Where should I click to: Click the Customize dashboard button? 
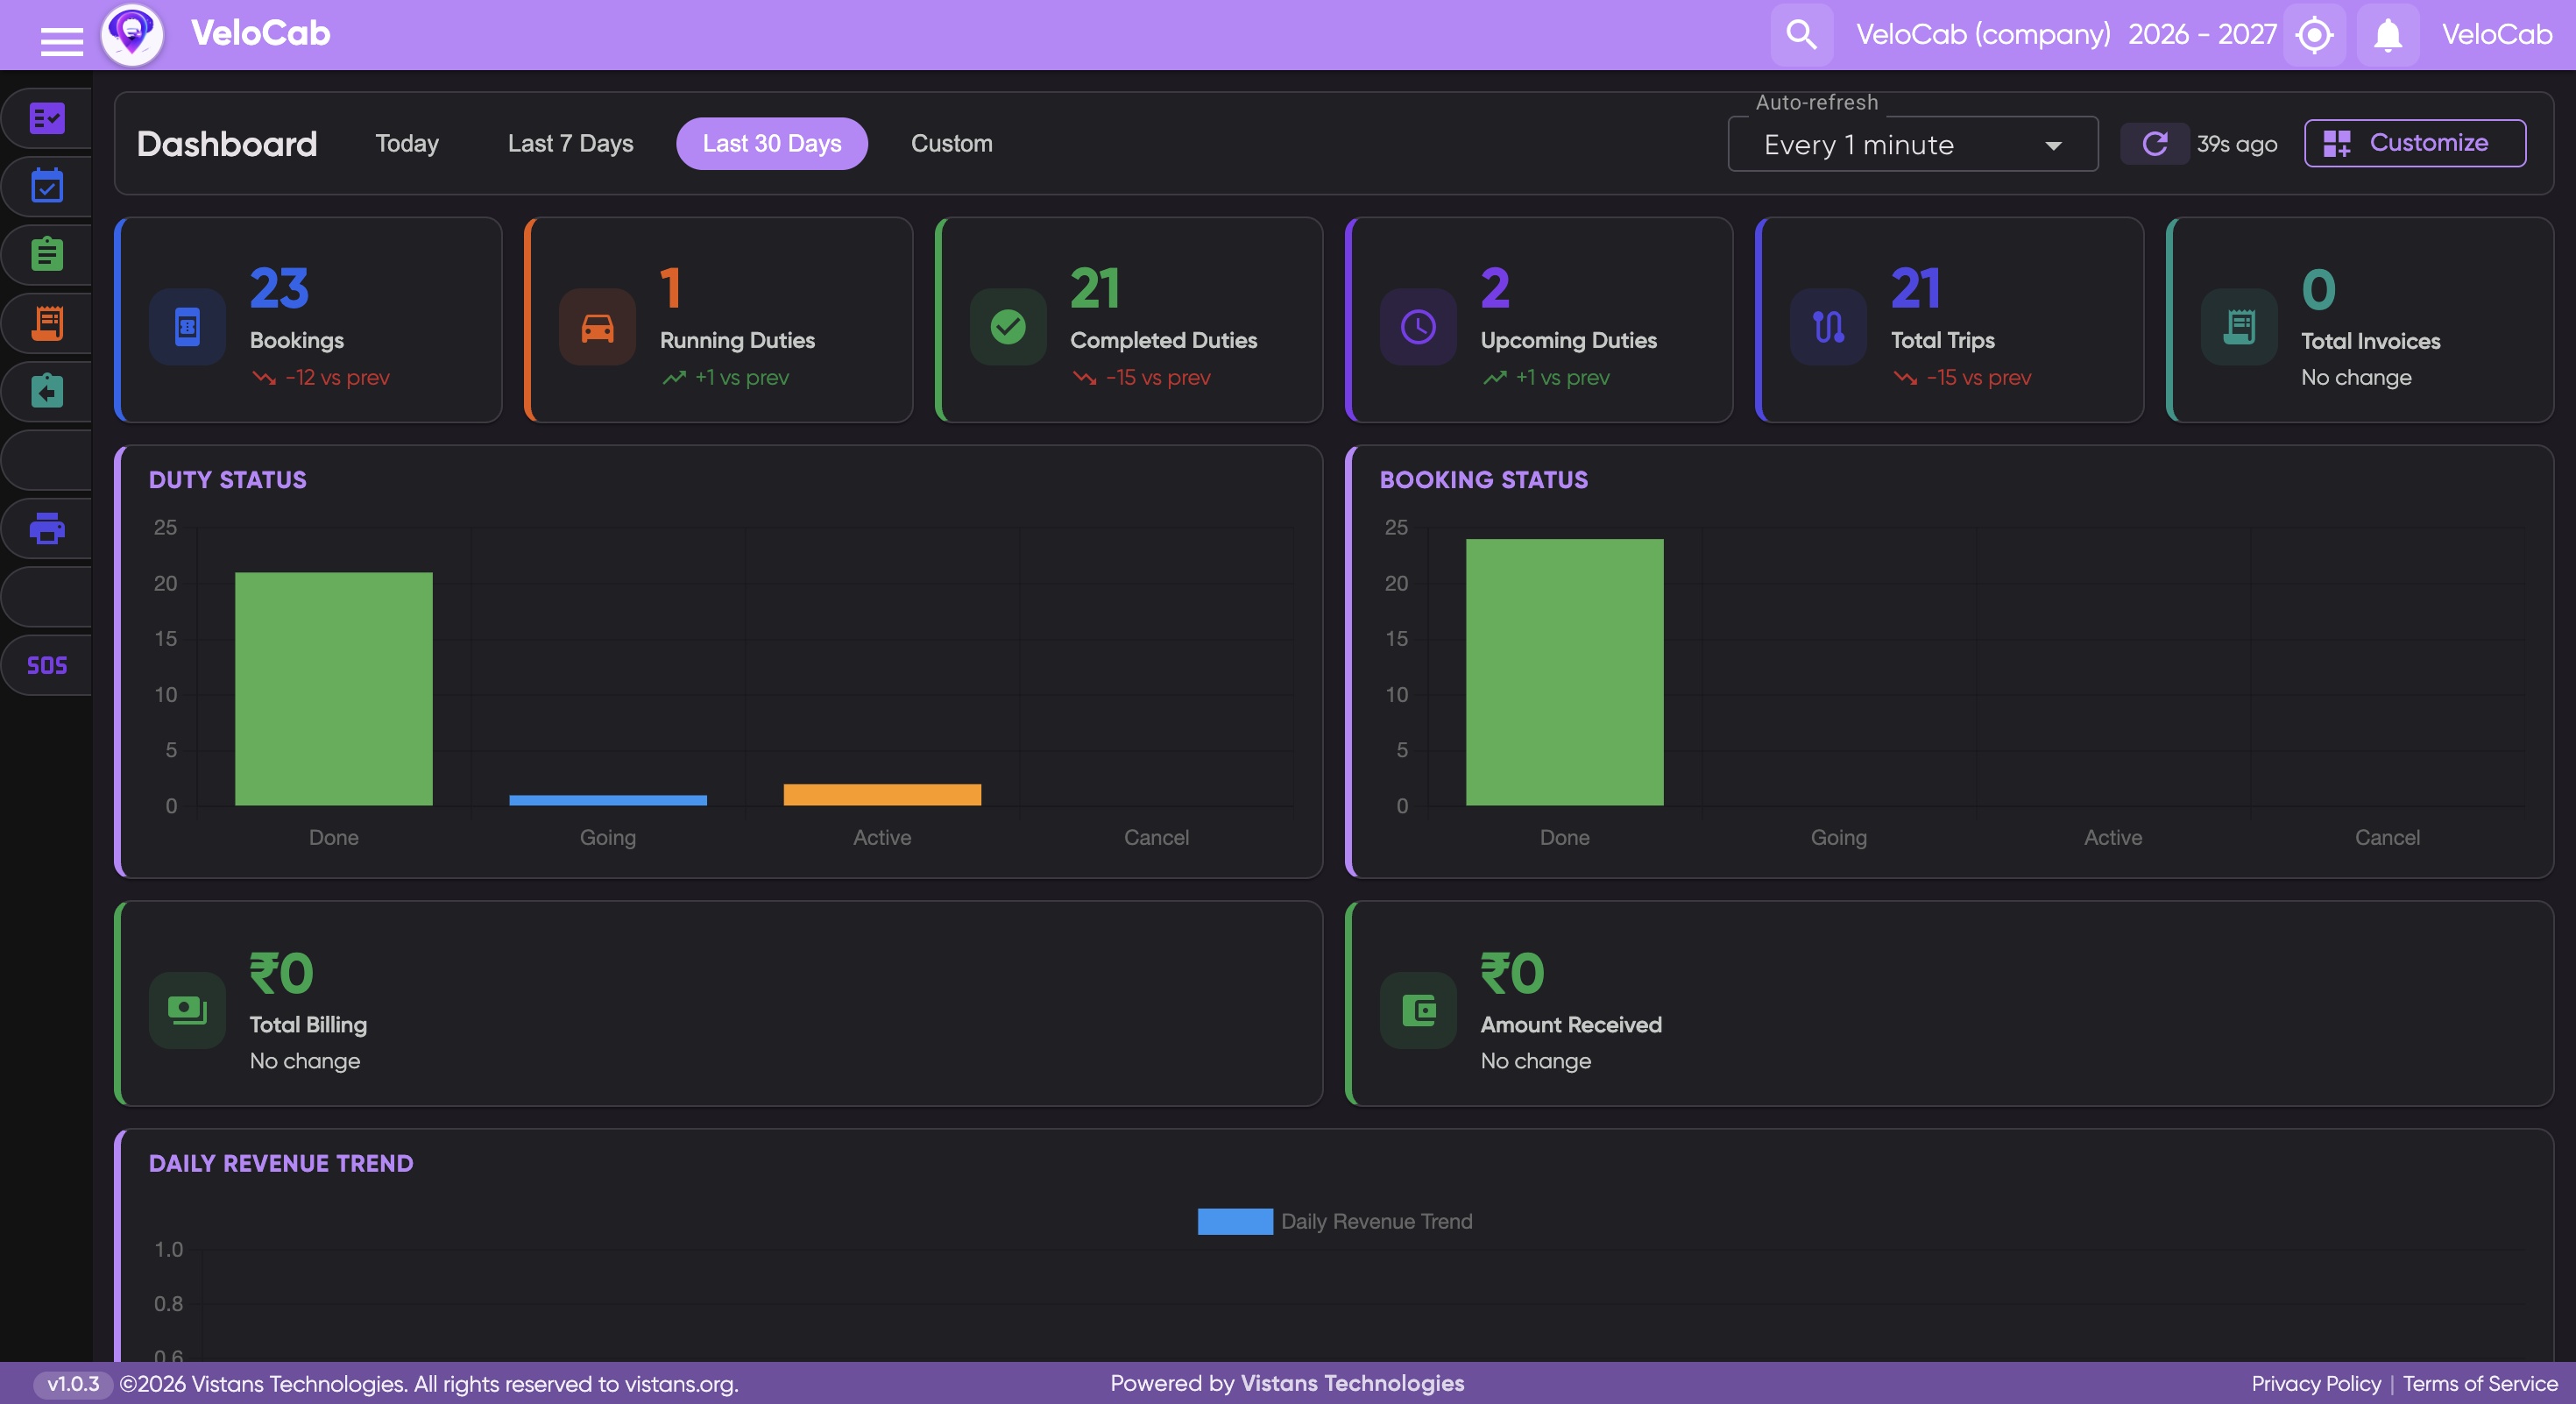[x=2414, y=143]
